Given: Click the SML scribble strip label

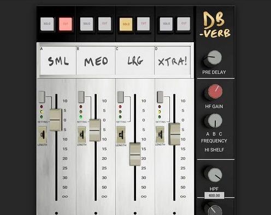Looking at the screenshot, I should point(58,61).
